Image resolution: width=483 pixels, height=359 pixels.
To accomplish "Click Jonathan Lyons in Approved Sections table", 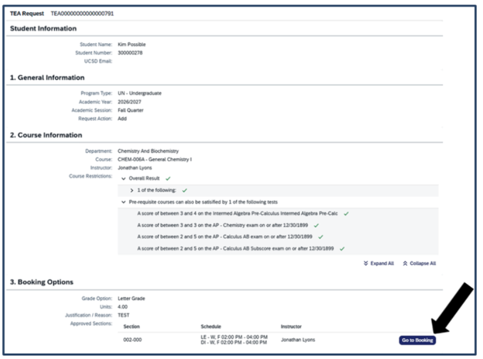I will pyautogui.click(x=298, y=339).
